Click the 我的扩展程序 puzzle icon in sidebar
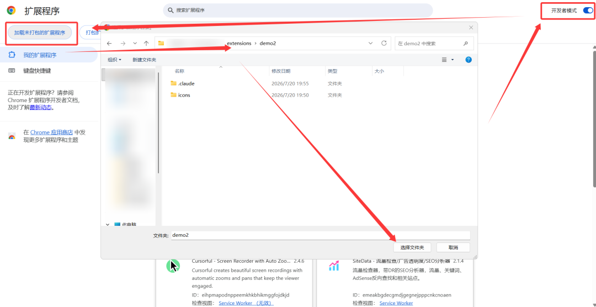Image resolution: width=596 pixels, height=307 pixels. [x=12, y=55]
